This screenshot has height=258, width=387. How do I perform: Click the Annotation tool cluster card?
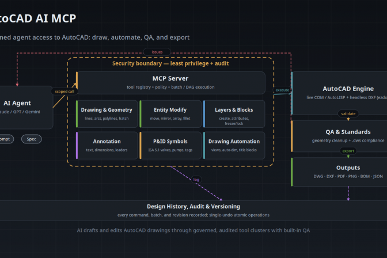pyautogui.click(x=107, y=146)
